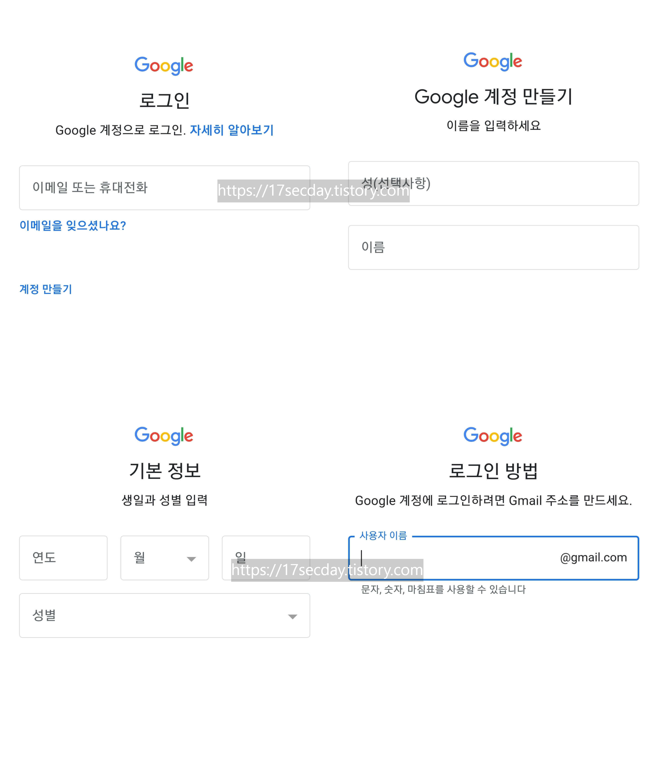The height and width of the screenshot is (764, 658).
Task: Click the '사용자 이름' Gmail username field
Action: pos(493,558)
